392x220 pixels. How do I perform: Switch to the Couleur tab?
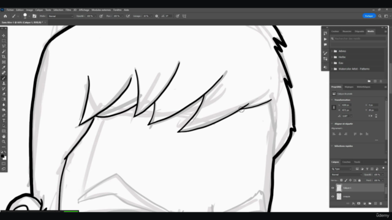coord(335,31)
